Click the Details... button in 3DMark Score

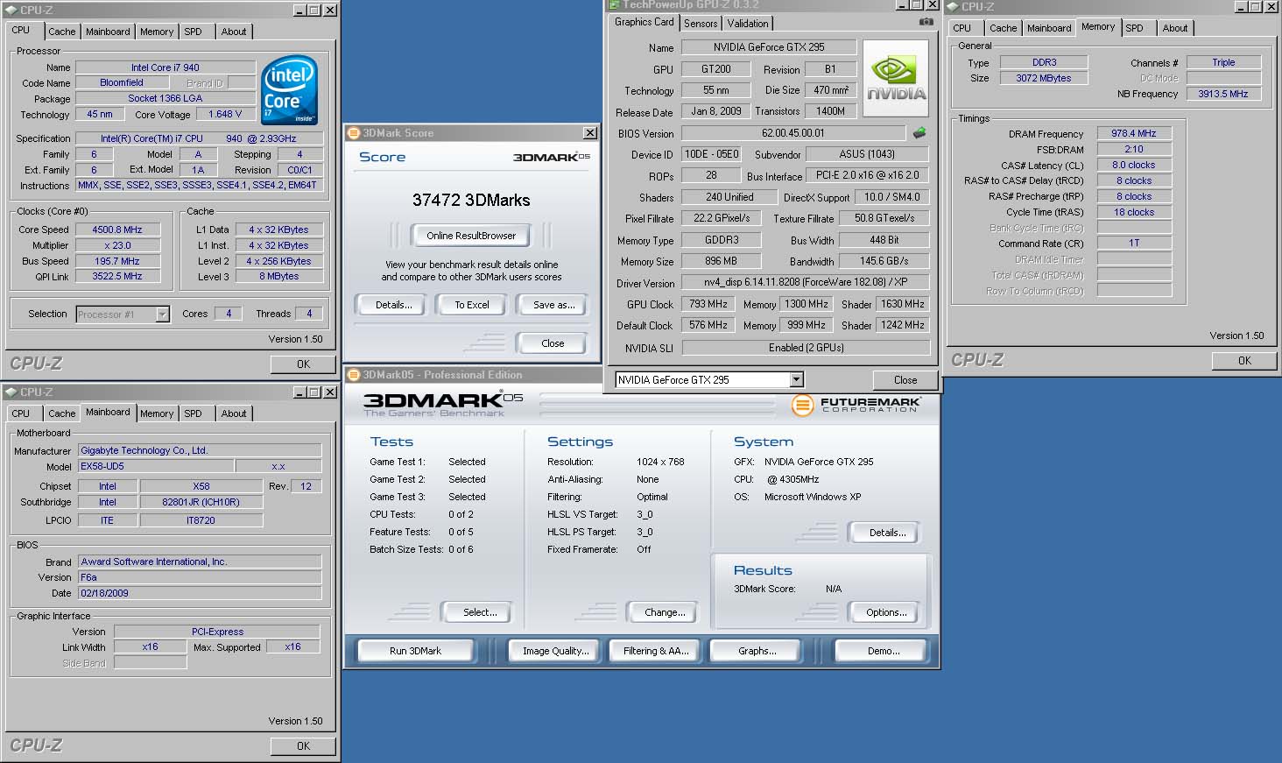[x=394, y=305]
